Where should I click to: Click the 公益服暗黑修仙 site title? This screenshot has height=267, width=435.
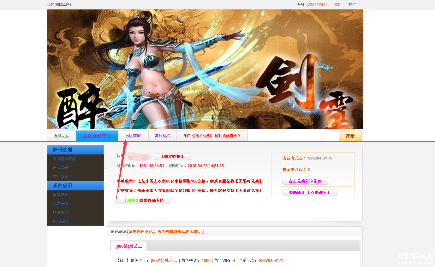[x=60, y=5]
